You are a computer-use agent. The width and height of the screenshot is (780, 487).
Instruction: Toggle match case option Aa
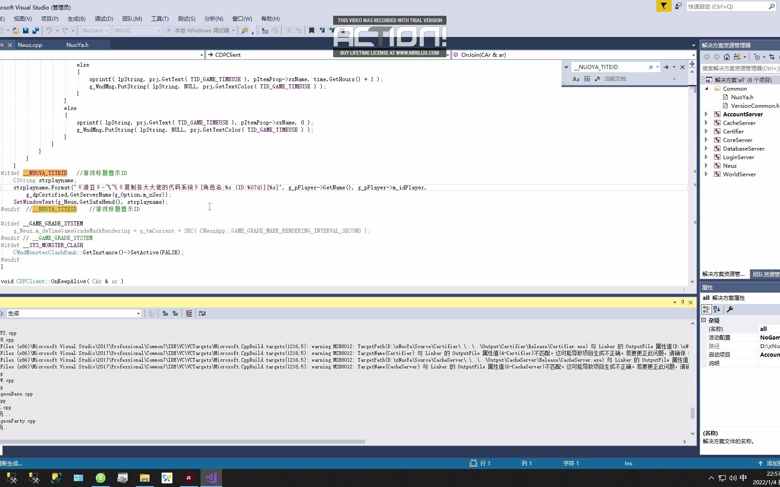pyautogui.click(x=576, y=79)
